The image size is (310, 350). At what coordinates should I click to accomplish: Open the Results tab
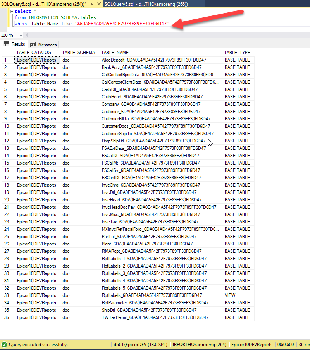(x=14, y=44)
